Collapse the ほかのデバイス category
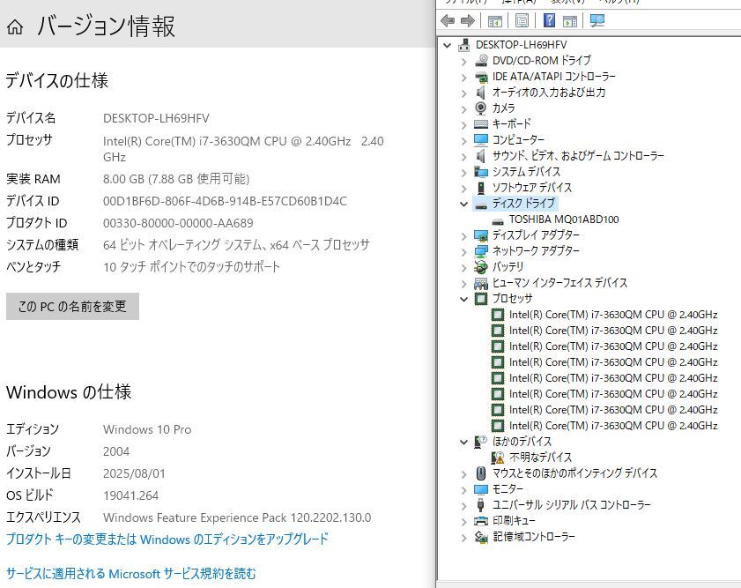 pos(463,443)
